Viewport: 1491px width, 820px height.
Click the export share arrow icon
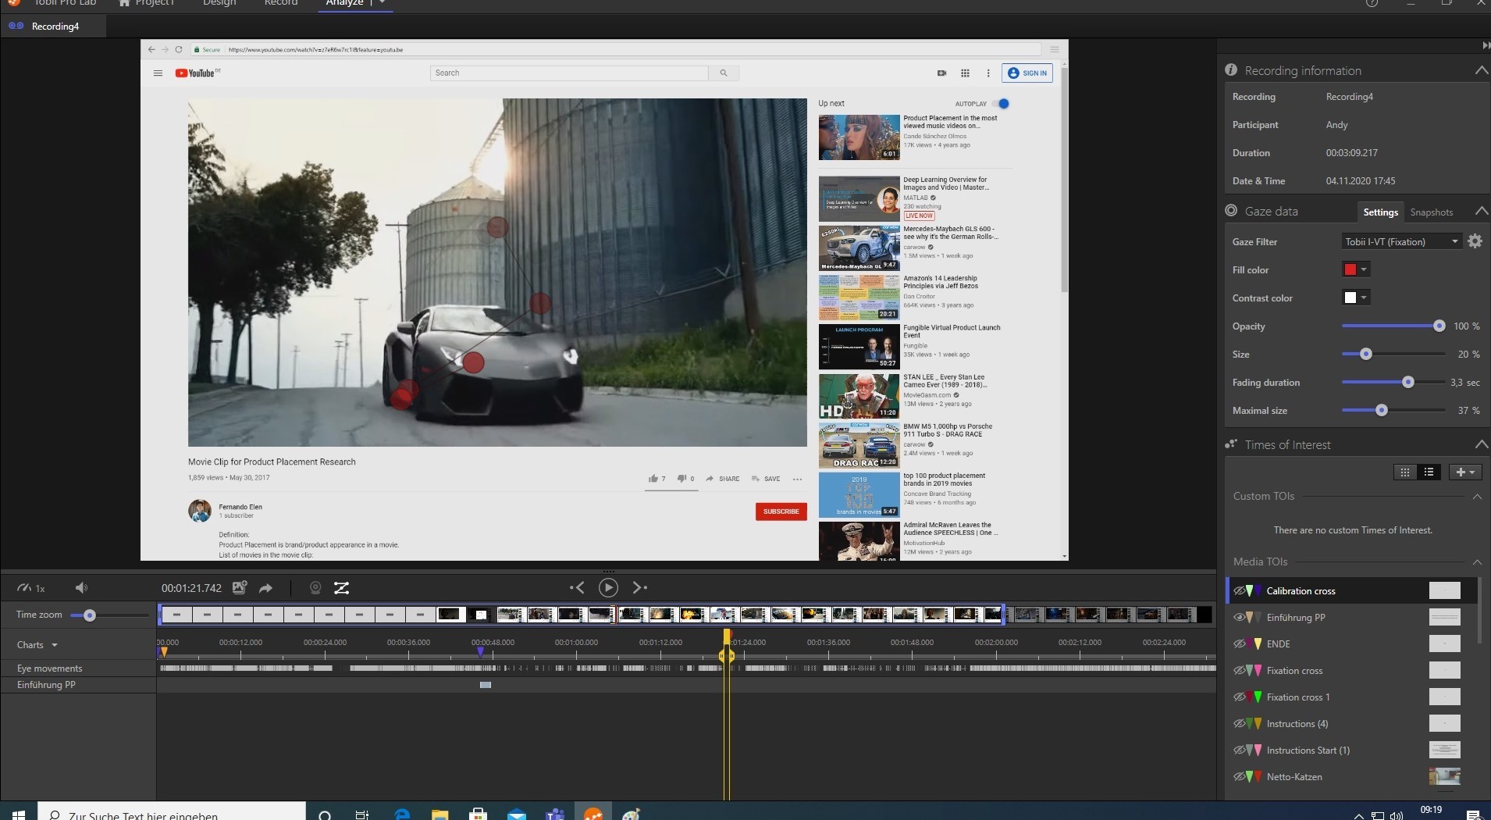265,588
